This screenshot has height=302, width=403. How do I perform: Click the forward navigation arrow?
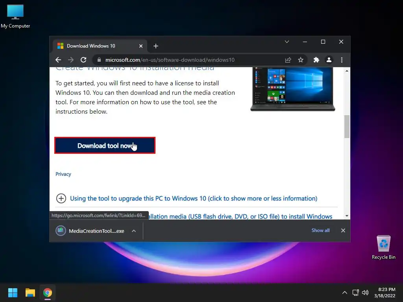[x=71, y=60]
